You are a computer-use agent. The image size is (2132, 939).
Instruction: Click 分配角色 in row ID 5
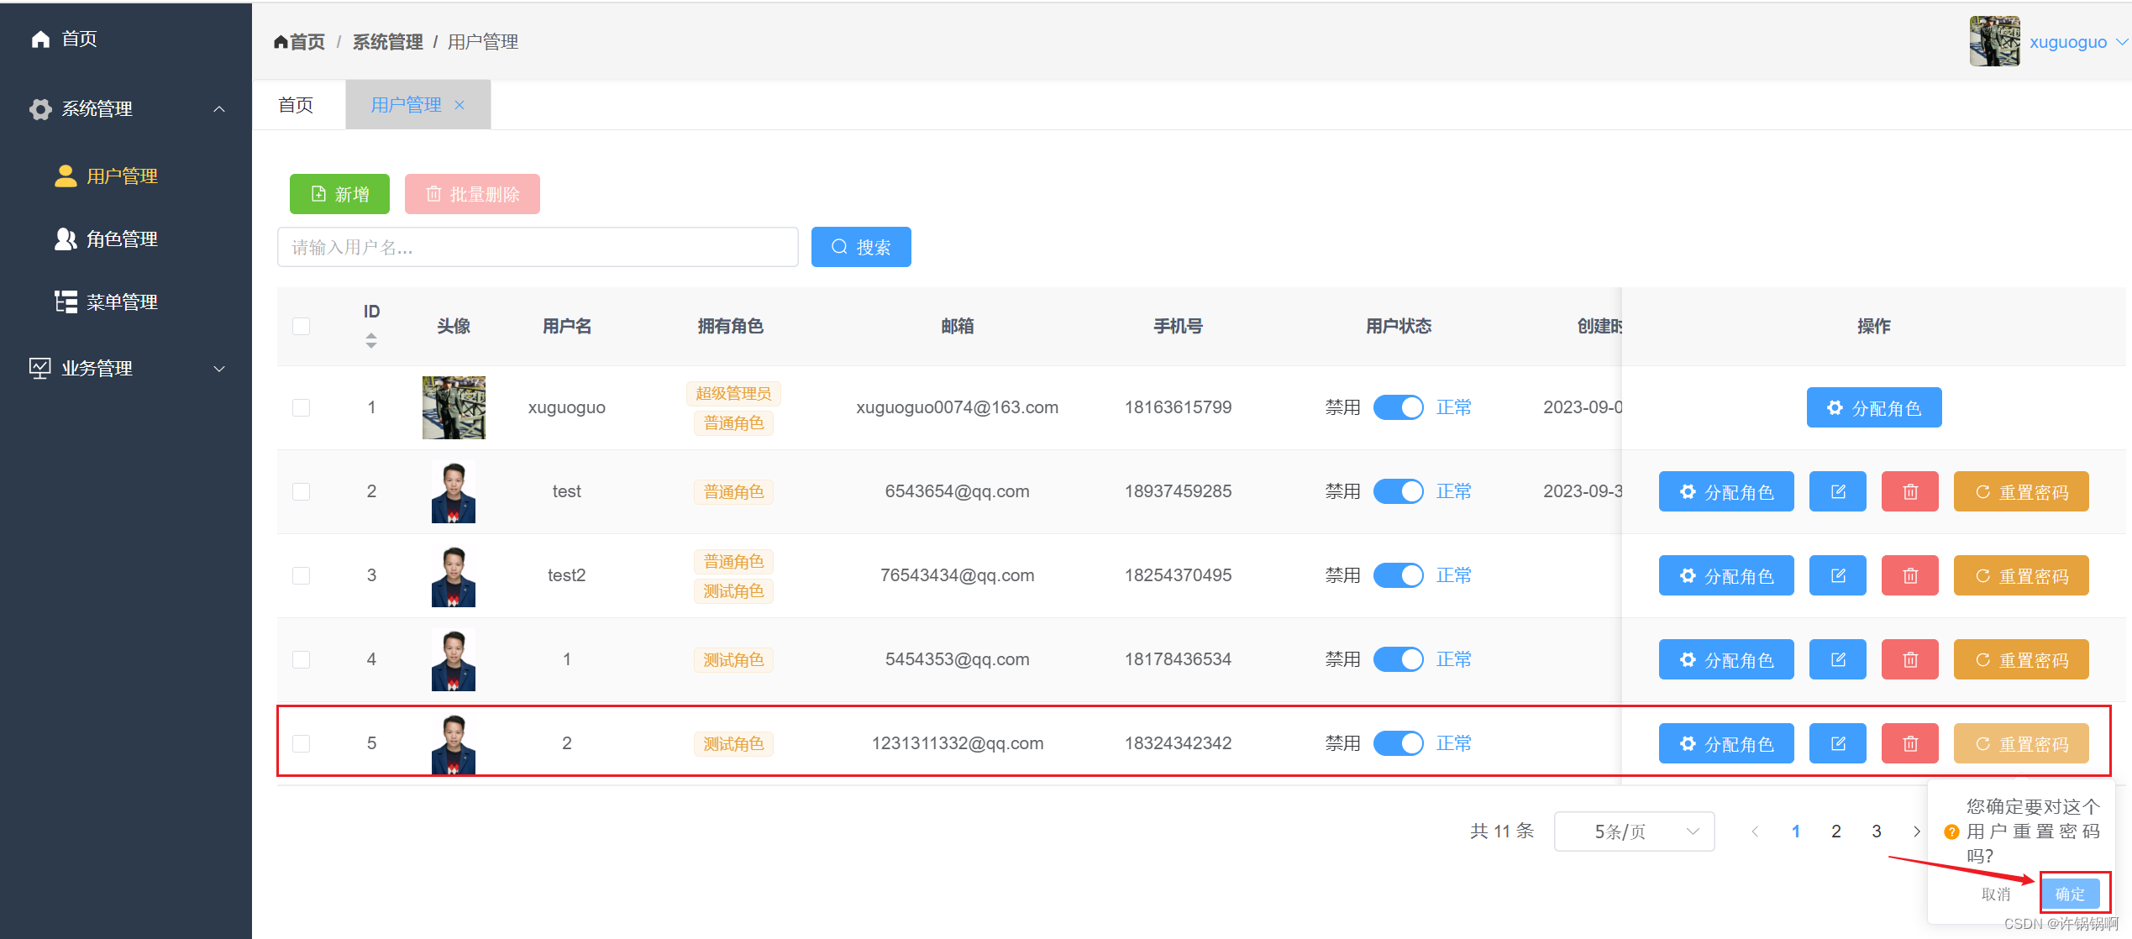[x=1726, y=743]
